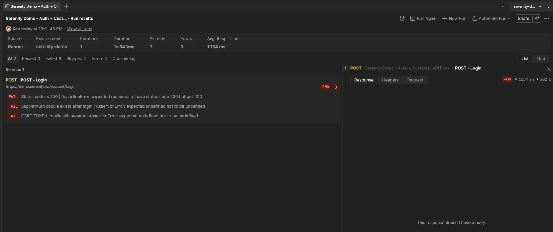Click the 1s 643ms duration value

124,47
